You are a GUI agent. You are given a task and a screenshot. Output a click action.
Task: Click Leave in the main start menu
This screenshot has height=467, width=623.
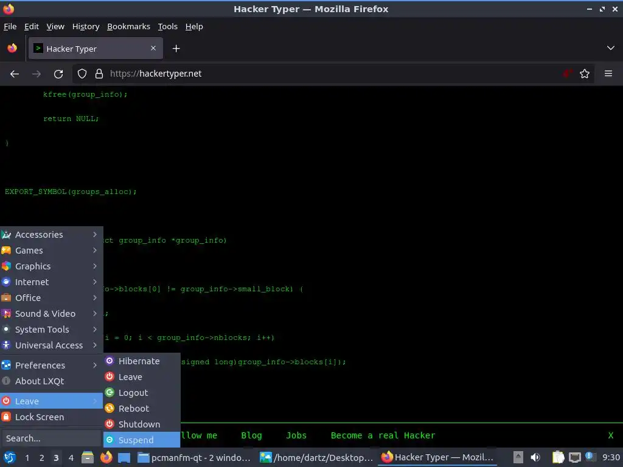pos(51,401)
